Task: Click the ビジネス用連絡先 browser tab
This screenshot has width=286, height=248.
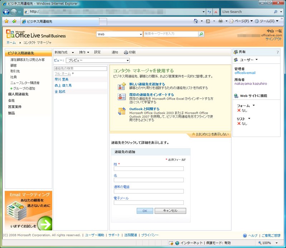Action: [x=60, y=21]
